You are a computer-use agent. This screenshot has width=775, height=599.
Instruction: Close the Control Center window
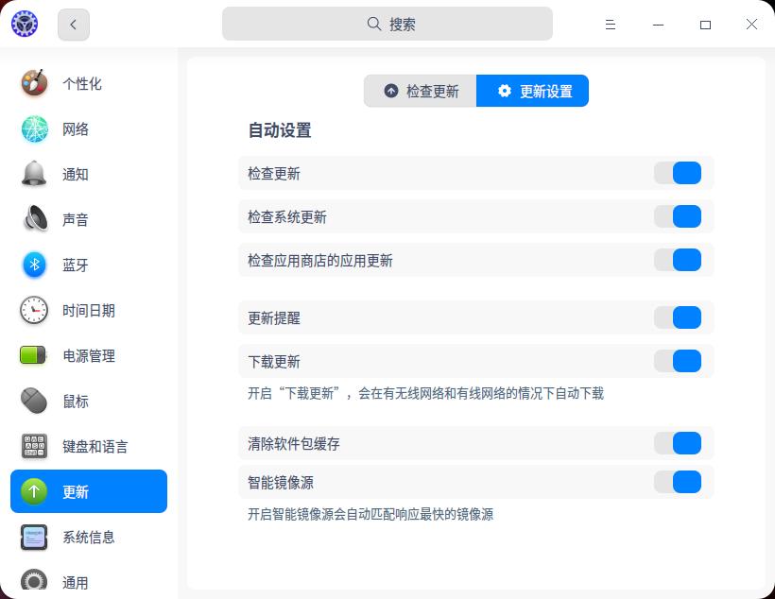(751, 25)
